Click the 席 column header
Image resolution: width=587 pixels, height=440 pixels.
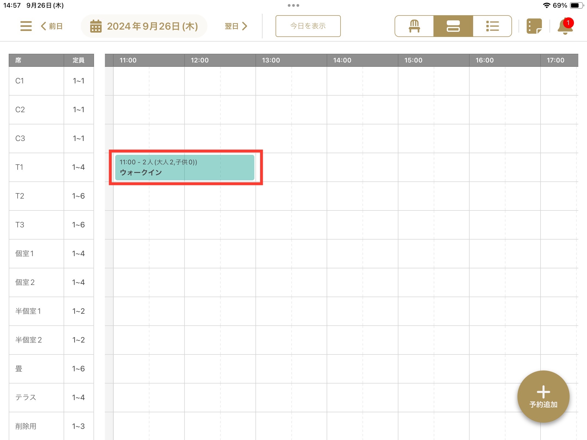click(36, 60)
